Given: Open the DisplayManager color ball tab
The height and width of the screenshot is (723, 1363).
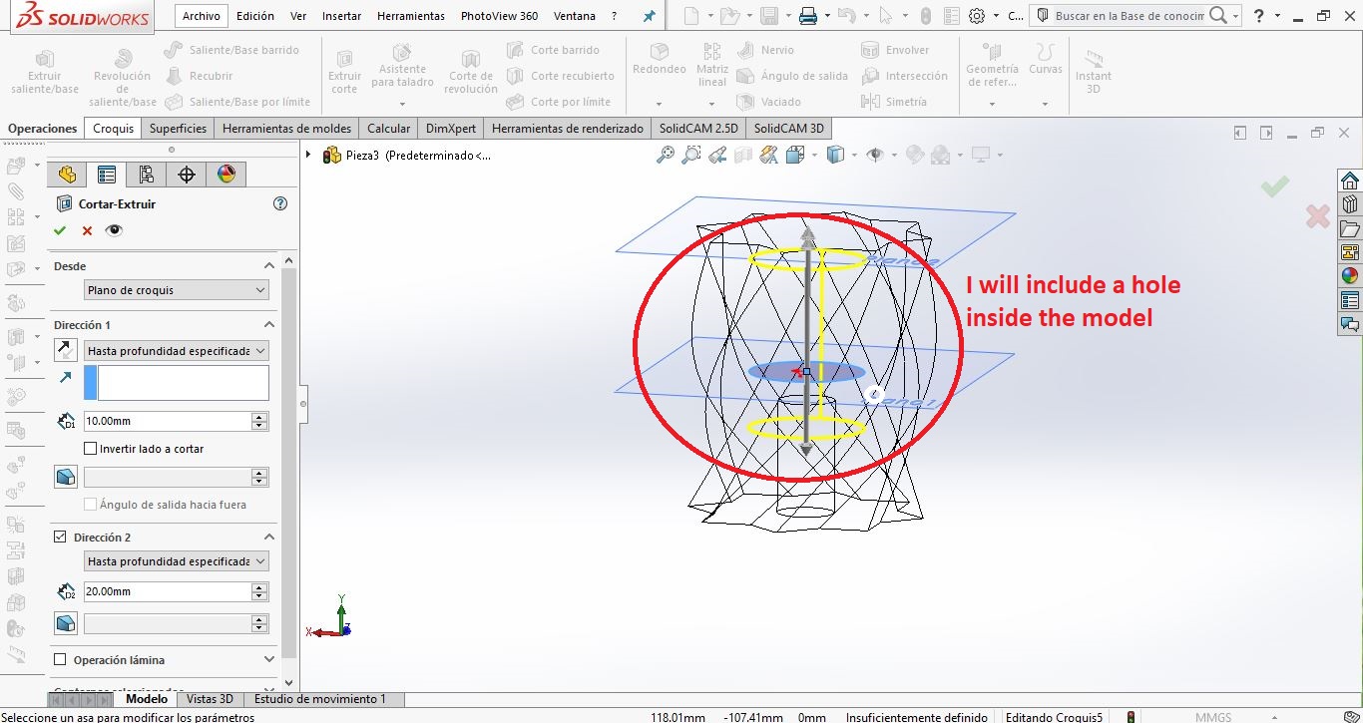Looking at the screenshot, I should point(227,175).
